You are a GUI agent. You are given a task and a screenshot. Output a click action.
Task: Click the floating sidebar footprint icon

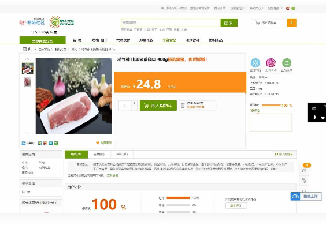(x=304, y=181)
